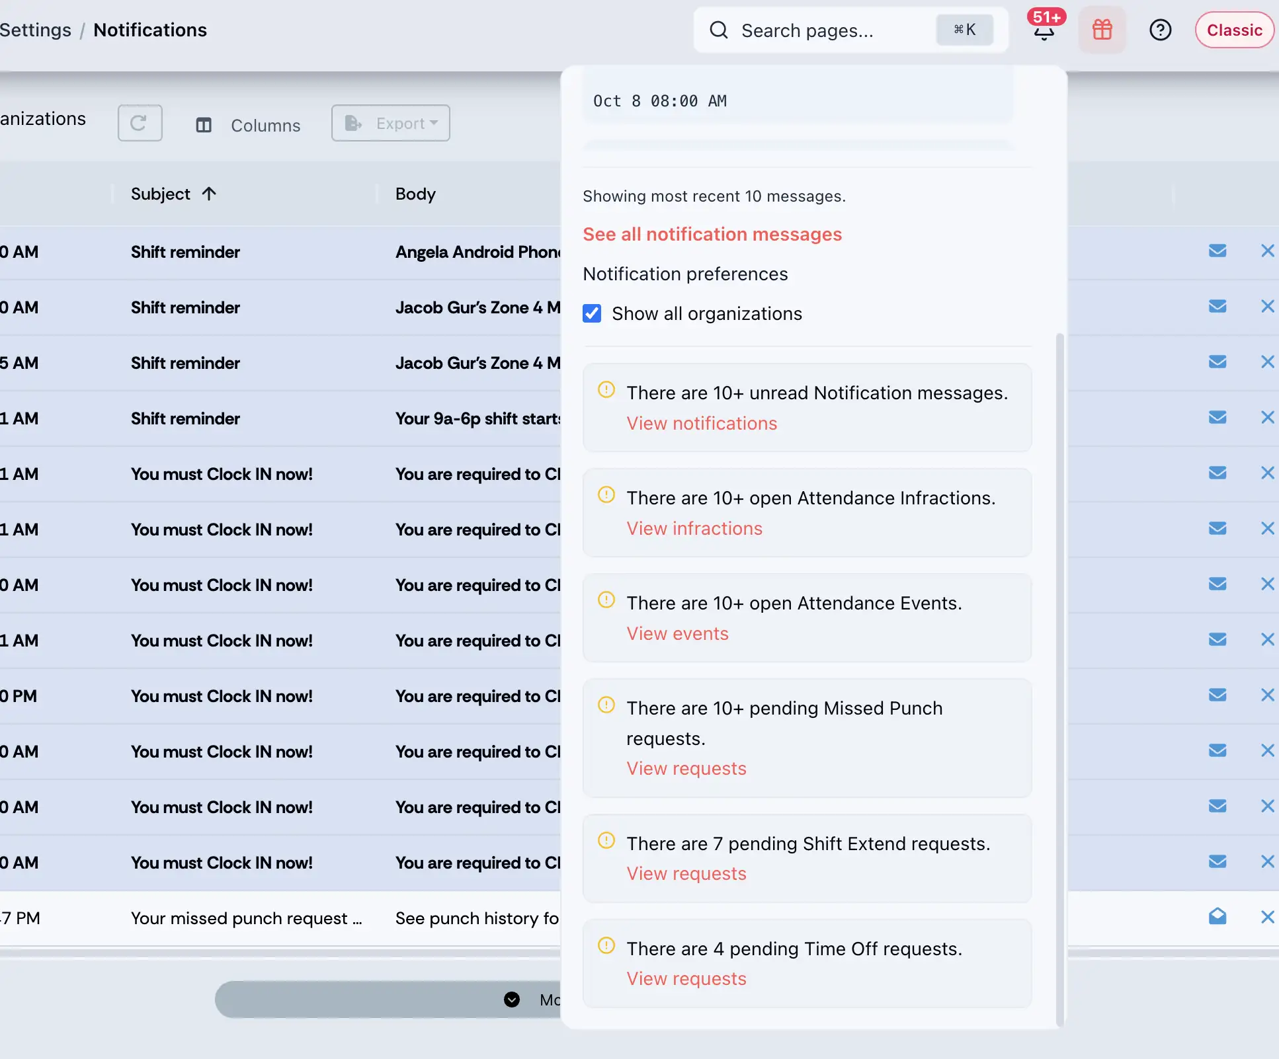Click the gift box icon
This screenshot has width=1279, height=1059.
[x=1102, y=30]
